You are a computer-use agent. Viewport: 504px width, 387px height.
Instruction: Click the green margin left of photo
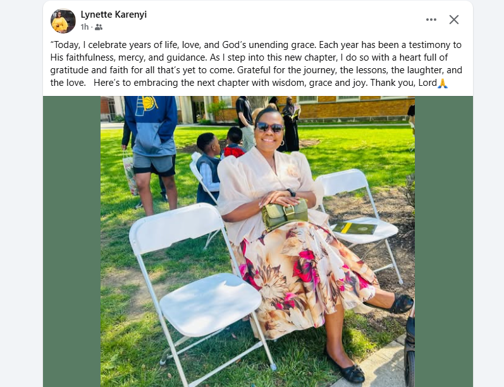71,241
